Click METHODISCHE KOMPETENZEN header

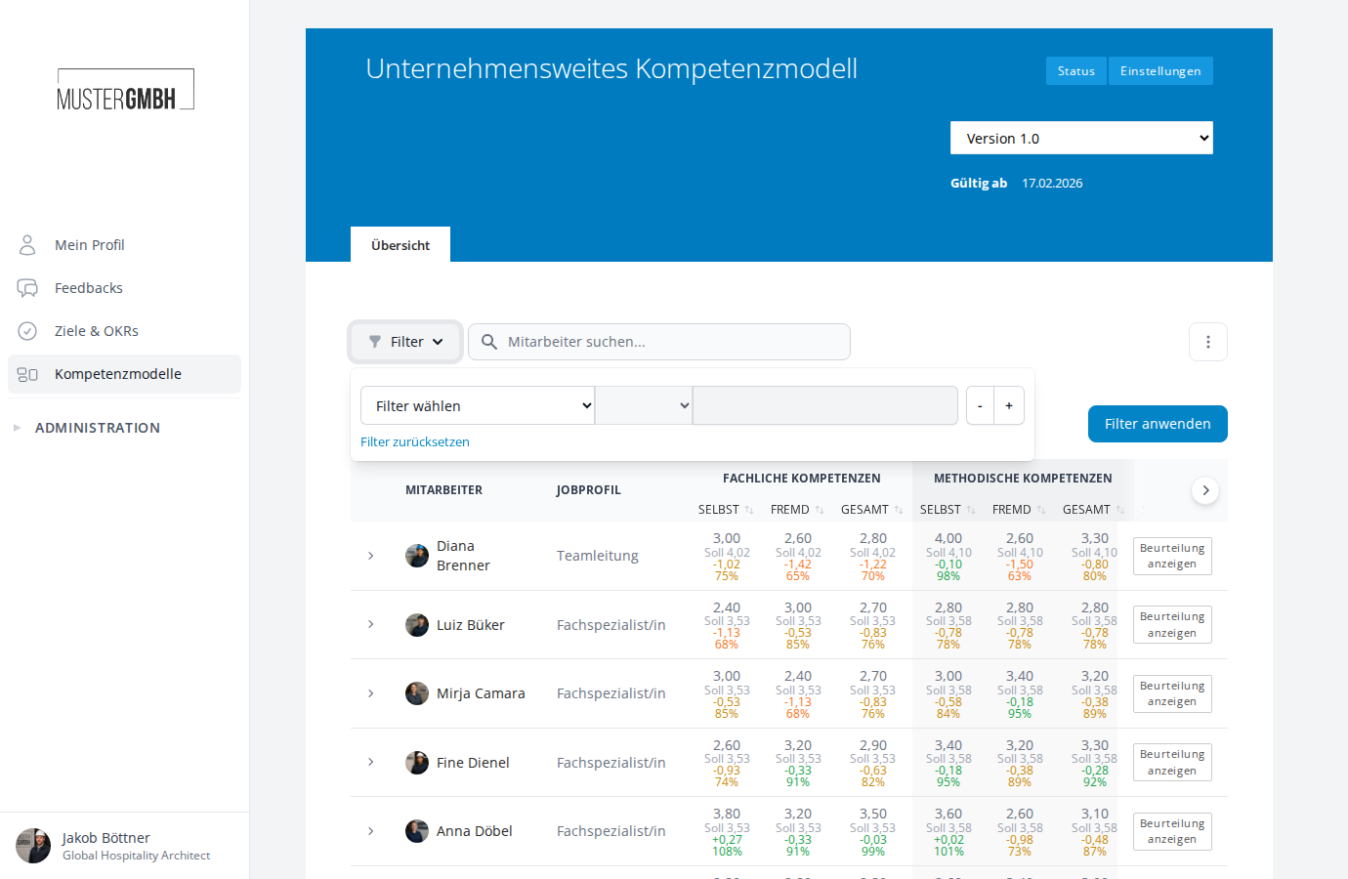pyautogui.click(x=1023, y=479)
